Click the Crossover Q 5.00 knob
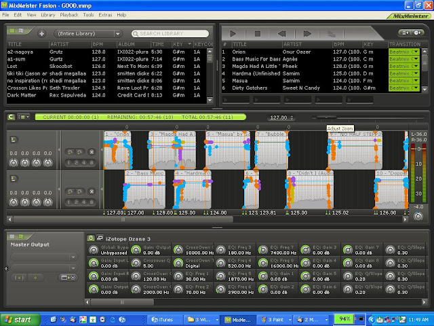This screenshot has width=434, height=326. click(x=136, y=263)
